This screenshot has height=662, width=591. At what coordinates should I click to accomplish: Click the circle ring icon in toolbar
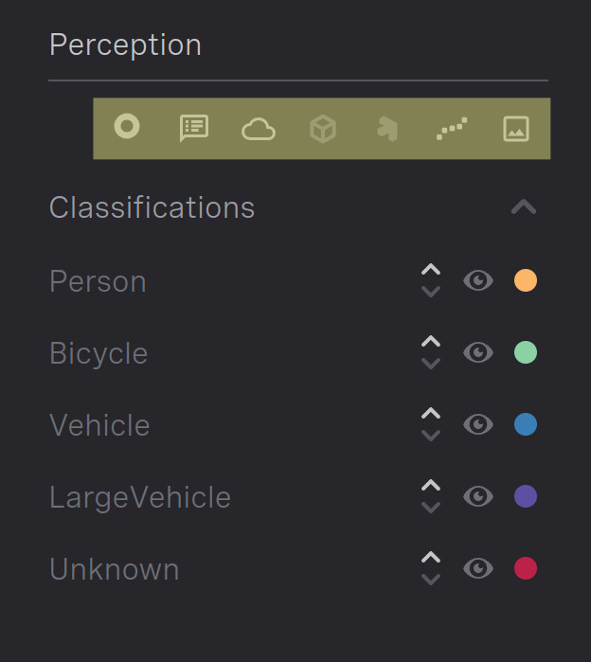[x=127, y=126]
